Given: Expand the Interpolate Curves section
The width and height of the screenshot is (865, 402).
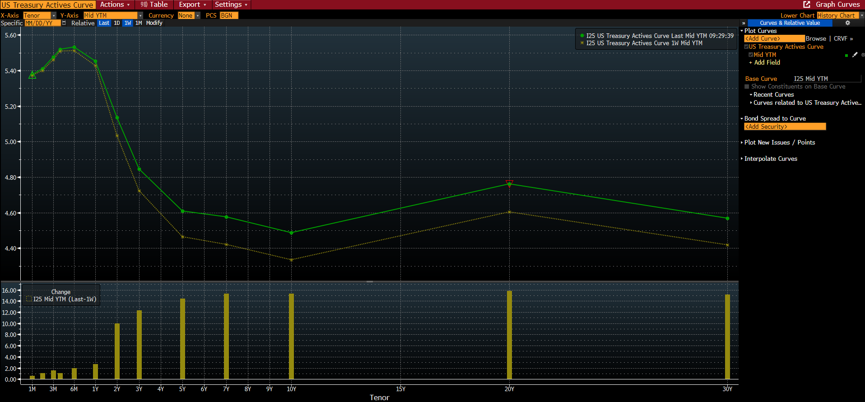Looking at the screenshot, I should [x=770, y=159].
